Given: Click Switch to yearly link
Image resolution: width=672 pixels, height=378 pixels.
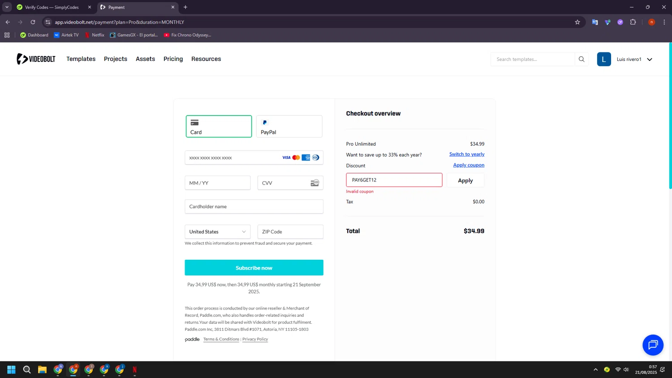Looking at the screenshot, I should point(467,154).
